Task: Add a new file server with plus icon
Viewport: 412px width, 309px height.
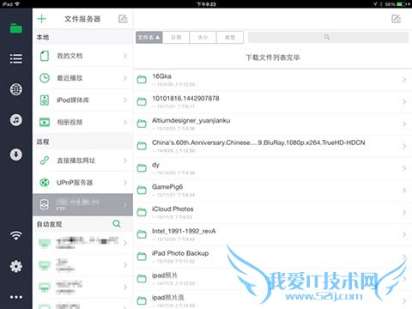Action: click(42, 19)
